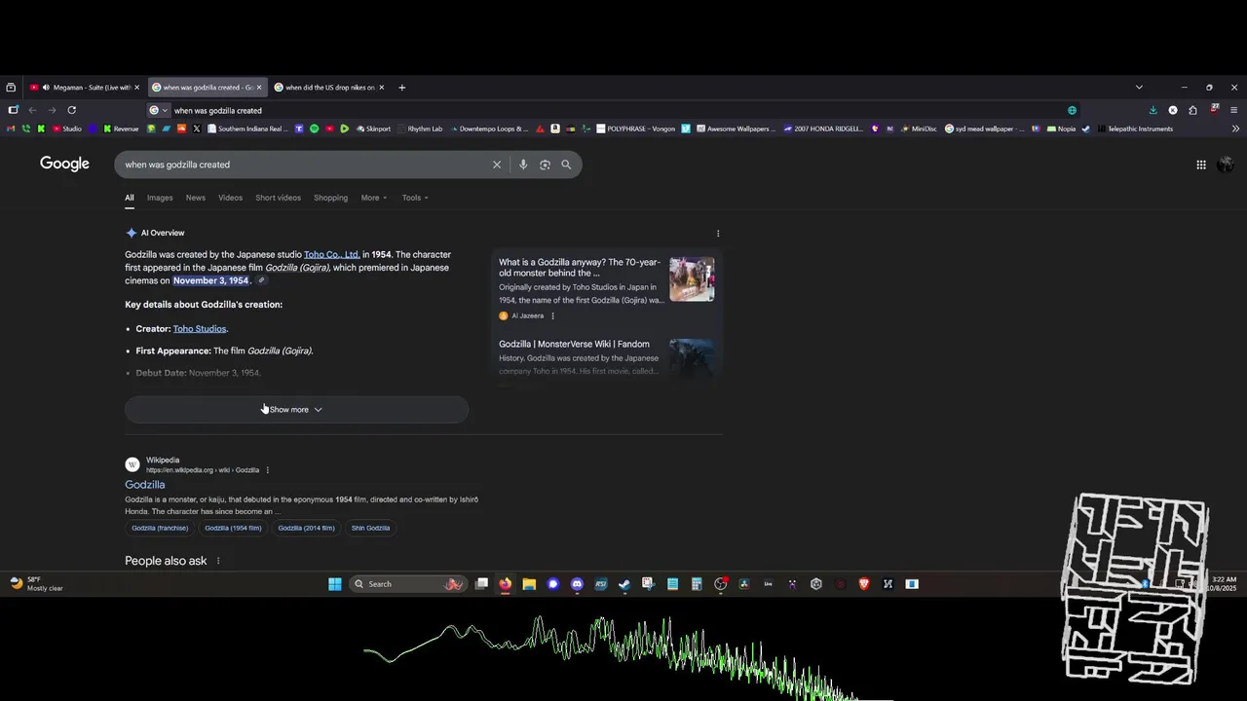Click the magnifier search submit icon
This screenshot has height=701, width=1247.
[x=566, y=165]
